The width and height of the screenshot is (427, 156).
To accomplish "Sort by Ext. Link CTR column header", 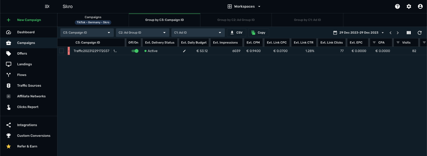I will coord(304,43).
